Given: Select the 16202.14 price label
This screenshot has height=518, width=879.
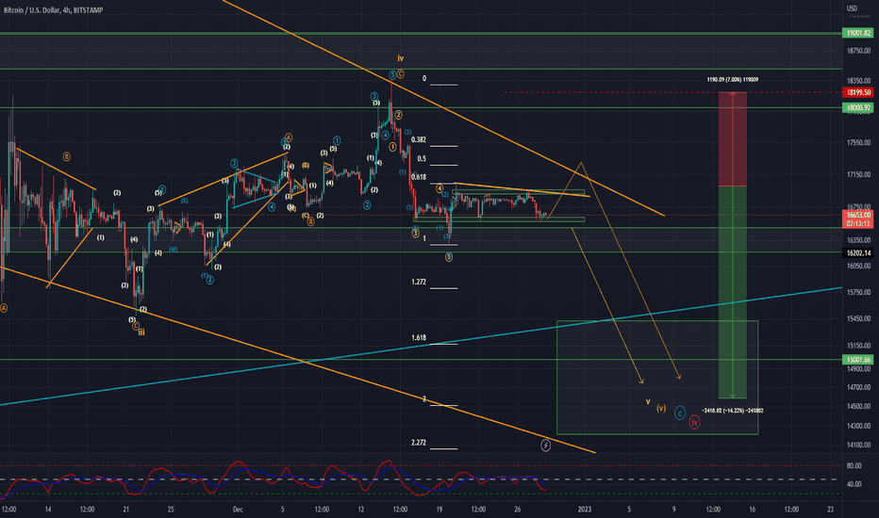Looking at the screenshot, I should [858, 253].
